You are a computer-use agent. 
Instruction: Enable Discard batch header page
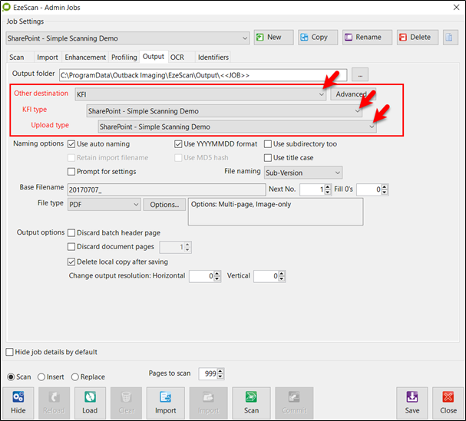(x=72, y=233)
